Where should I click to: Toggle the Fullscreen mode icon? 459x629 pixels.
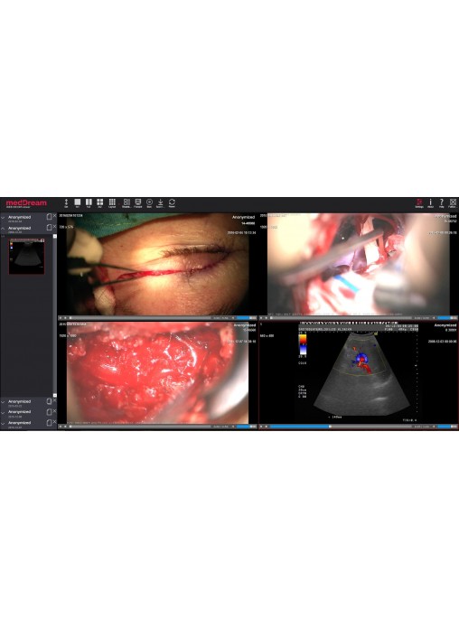[453, 202]
